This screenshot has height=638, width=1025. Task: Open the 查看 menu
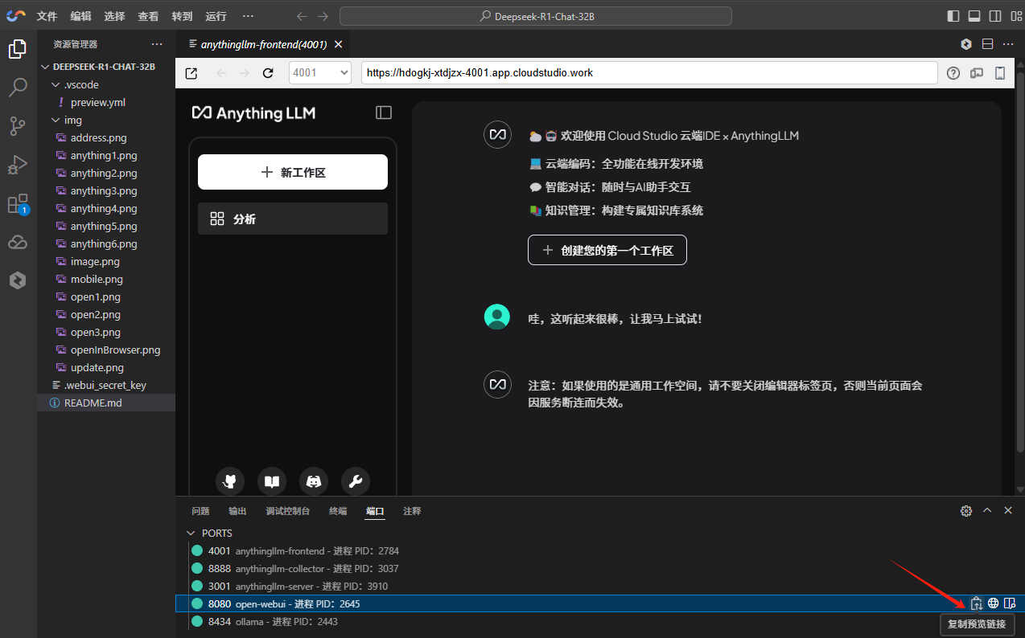coord(148,16)
